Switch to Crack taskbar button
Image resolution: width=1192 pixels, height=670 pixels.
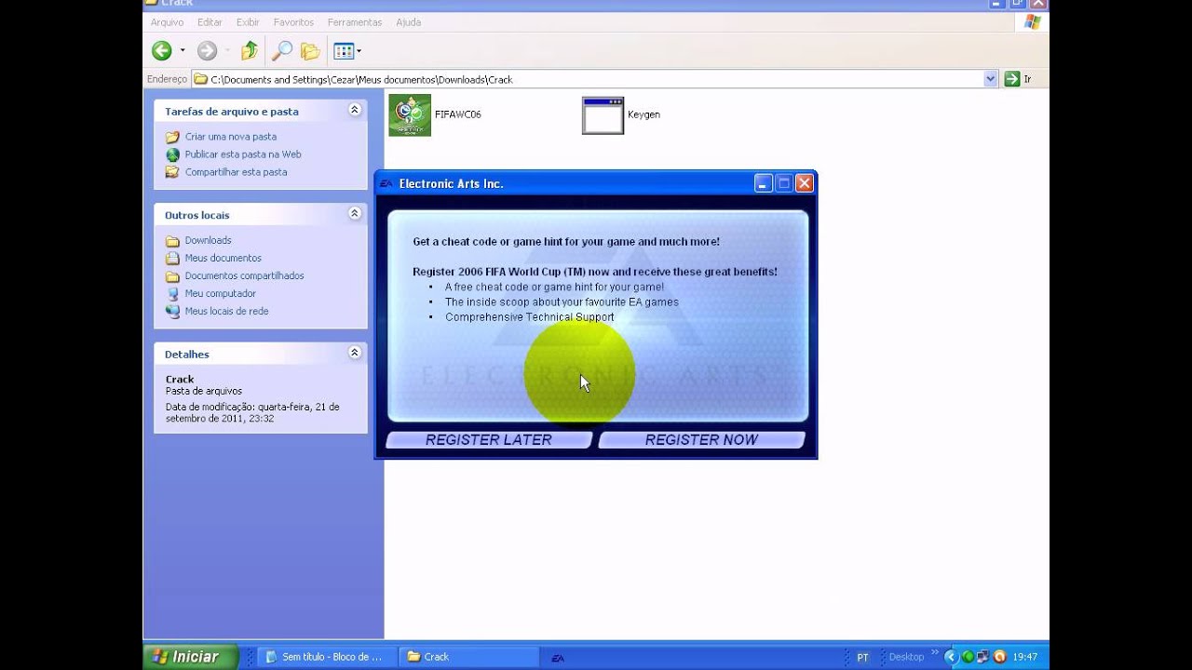click(x=468, y=656)
